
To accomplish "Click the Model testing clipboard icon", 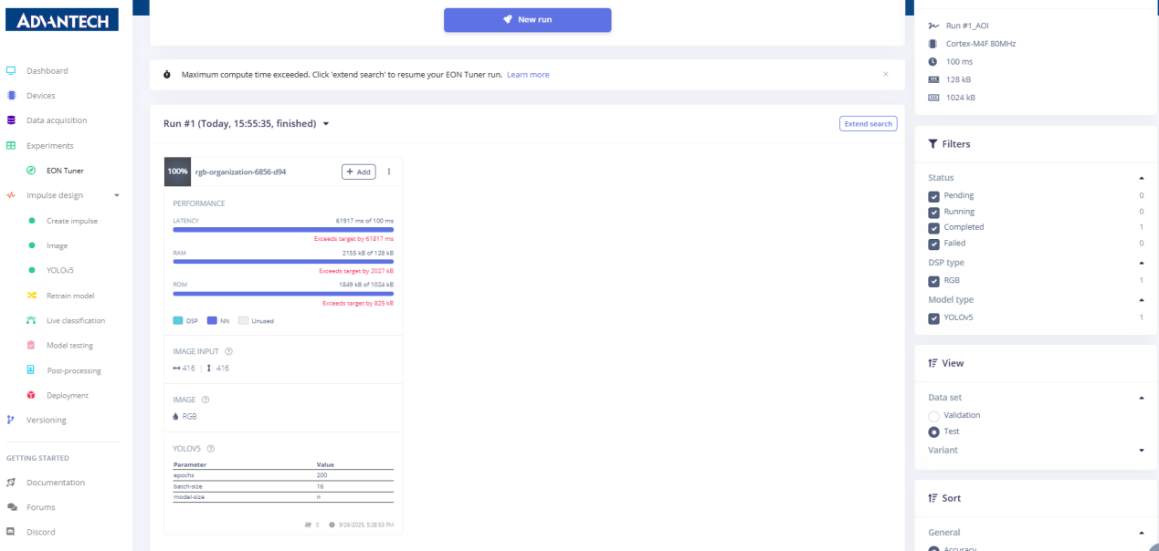I will [x=31, y=345].
